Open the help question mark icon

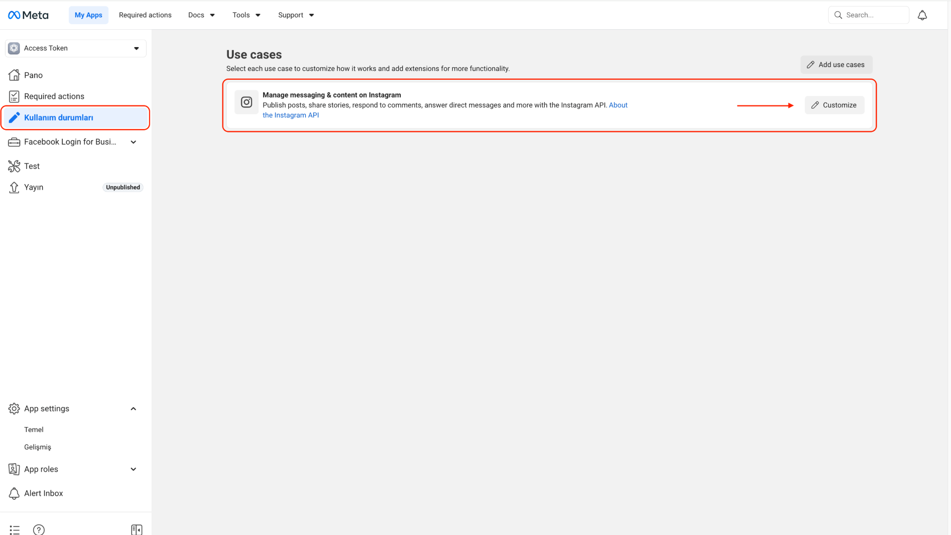point(39,530)
